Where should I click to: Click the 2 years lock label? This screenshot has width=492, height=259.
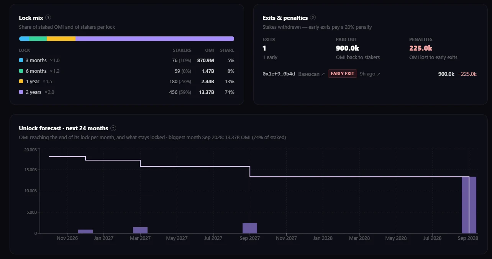[33, 92]
